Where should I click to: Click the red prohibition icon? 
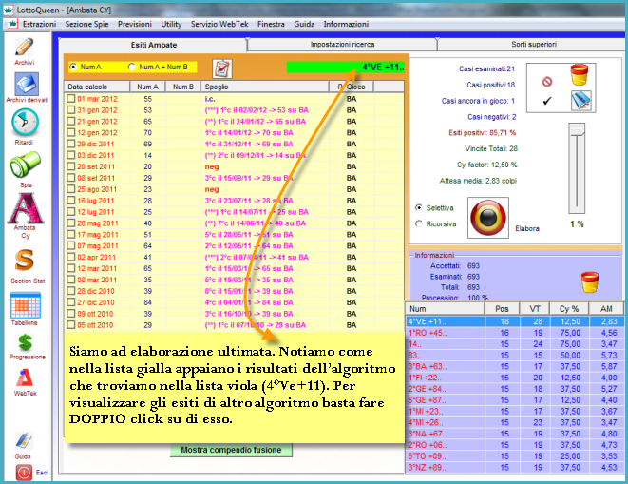click(x=547, y=82)
